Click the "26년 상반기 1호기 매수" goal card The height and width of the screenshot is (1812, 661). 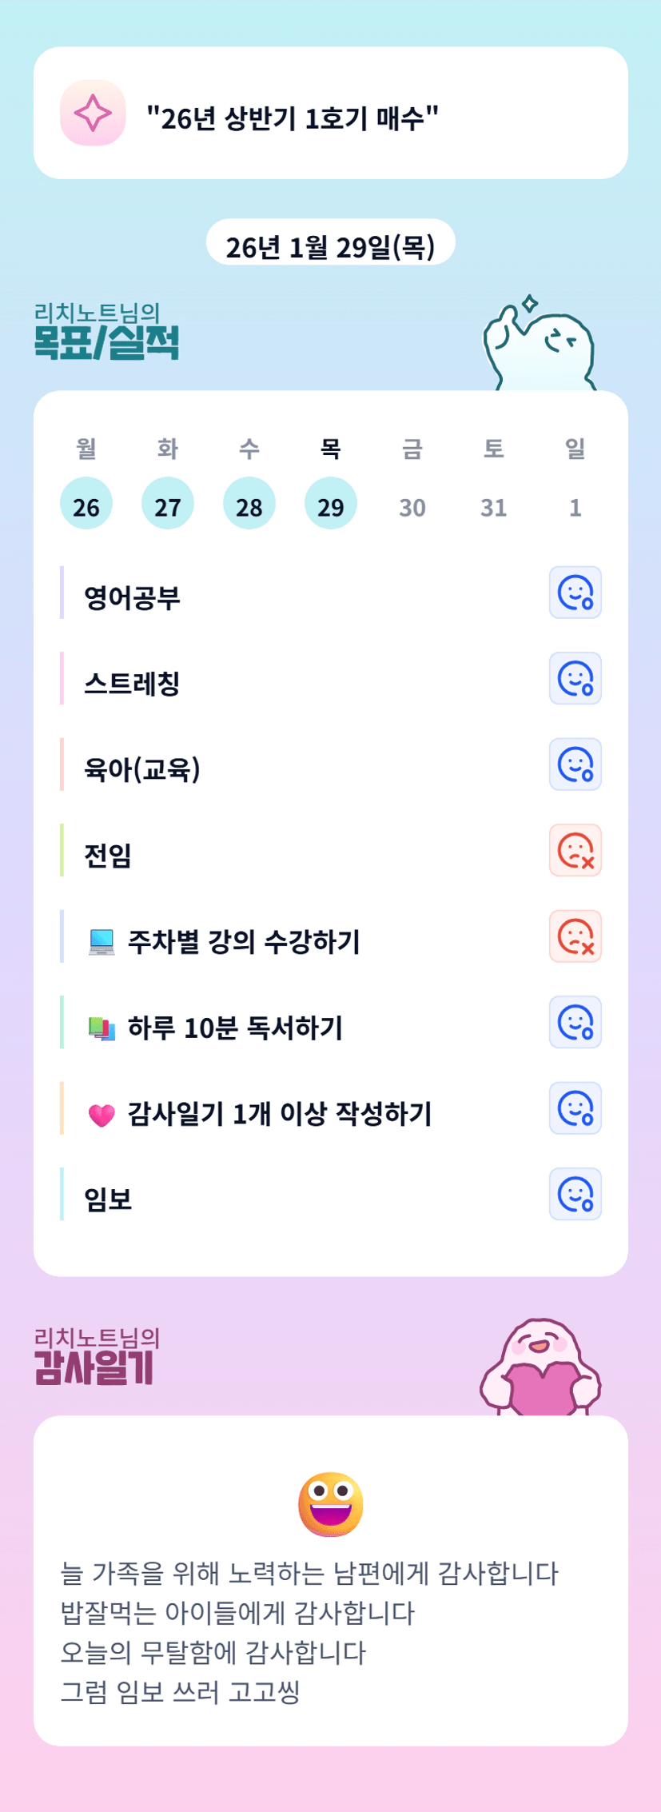coord(330,114)
